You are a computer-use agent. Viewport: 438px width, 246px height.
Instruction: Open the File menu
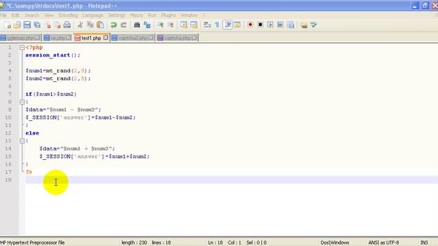coord(3,15)
